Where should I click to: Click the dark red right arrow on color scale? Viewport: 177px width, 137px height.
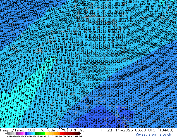coord(80,134)
